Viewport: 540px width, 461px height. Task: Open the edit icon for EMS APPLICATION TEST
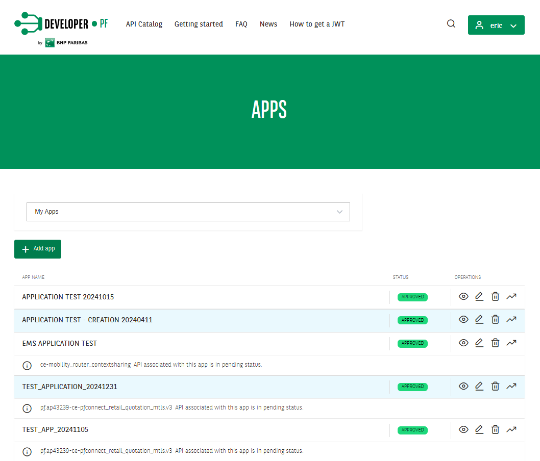click(479, 343)
